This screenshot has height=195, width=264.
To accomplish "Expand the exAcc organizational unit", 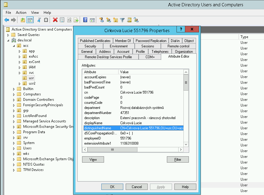I will tap(20, 57).
